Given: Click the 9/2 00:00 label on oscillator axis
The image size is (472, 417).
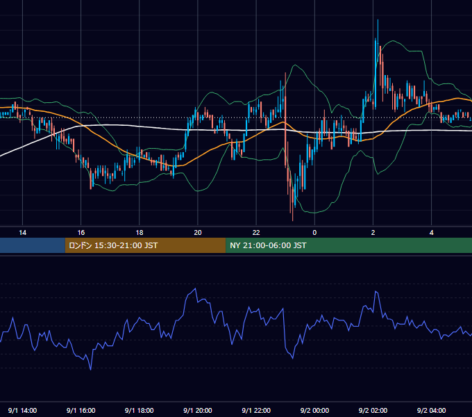Looking at the screenshot, I should [314, 410].
